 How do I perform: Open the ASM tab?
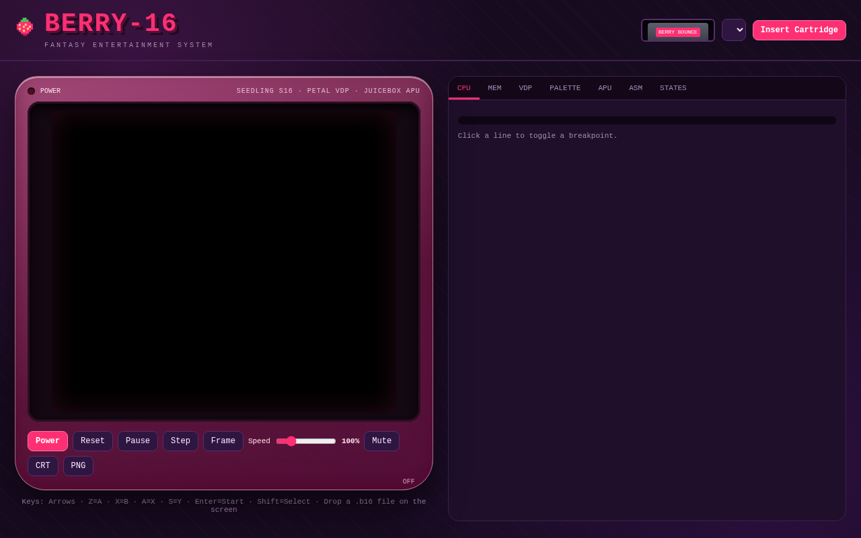pos(636,88)
